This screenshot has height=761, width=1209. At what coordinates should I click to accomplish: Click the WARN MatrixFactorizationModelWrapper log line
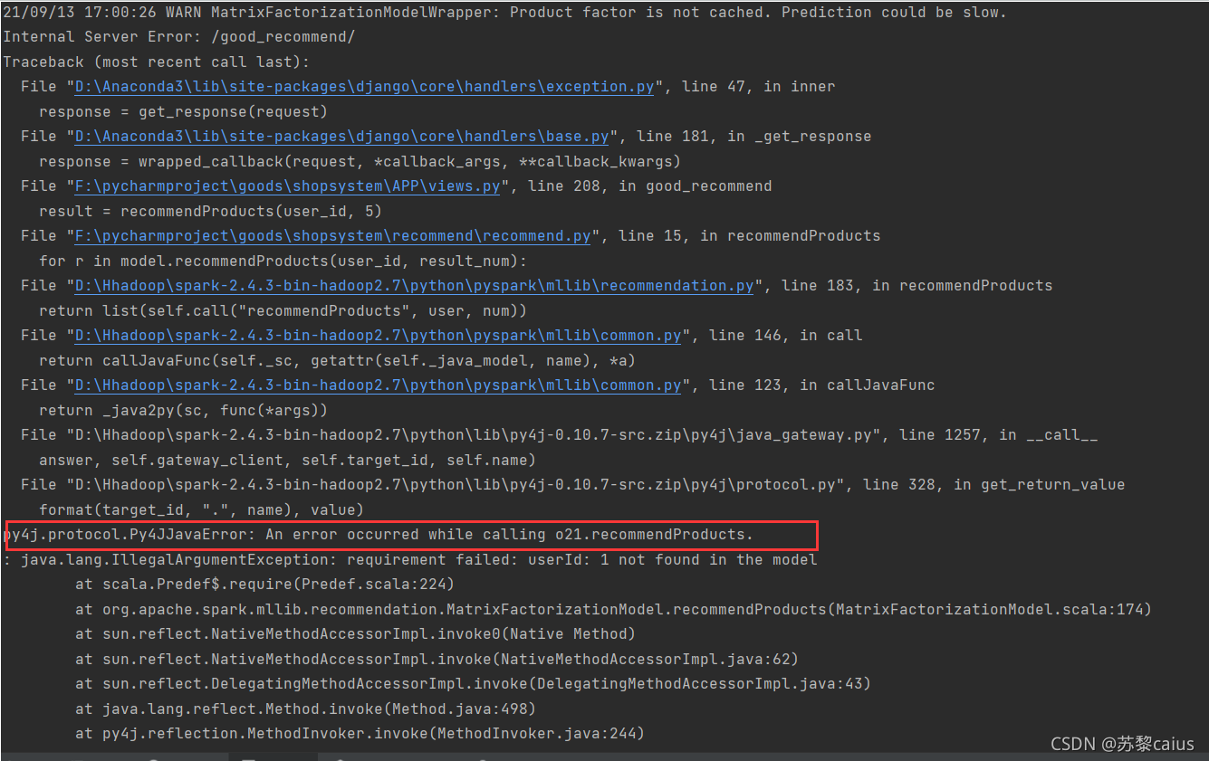(x=504, y=13)
